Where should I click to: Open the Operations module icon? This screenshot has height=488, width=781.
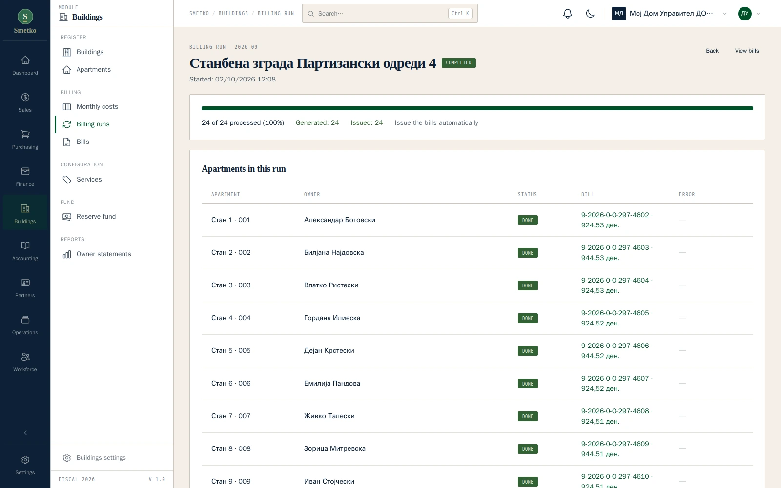pyautogui.click(x=25, y=320)
